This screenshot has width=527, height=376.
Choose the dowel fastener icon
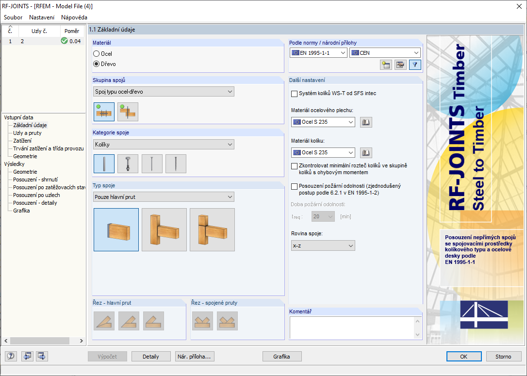tap(104, 163)
